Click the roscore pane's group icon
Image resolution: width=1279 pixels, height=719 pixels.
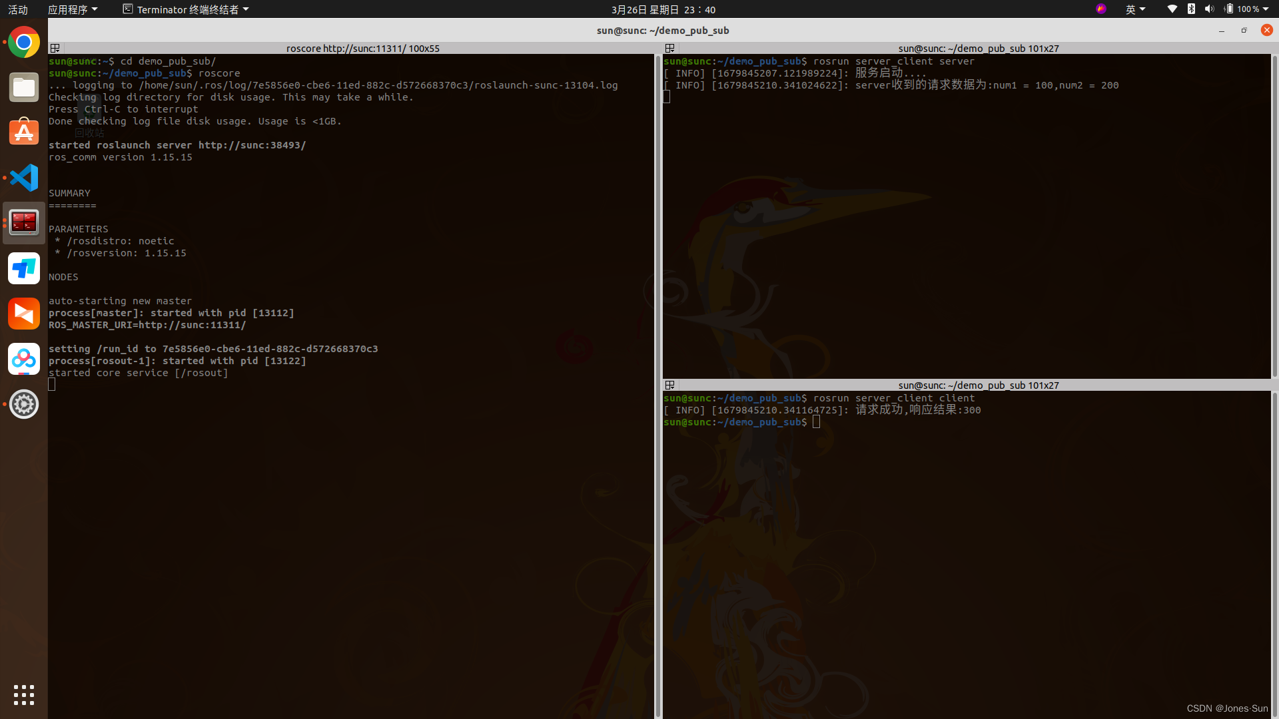[x=55, y=49]
